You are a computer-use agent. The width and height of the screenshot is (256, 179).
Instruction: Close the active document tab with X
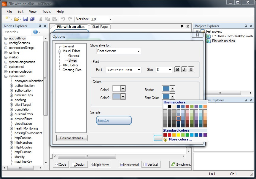point(188,26)
